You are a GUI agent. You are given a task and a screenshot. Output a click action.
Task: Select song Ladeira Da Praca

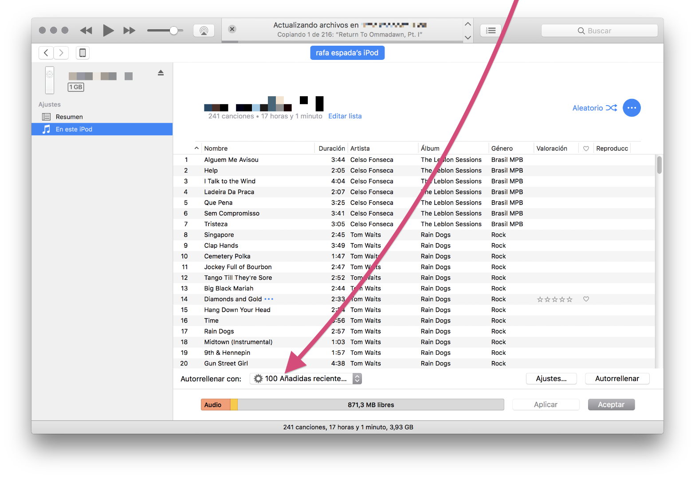tap(414, 192)
